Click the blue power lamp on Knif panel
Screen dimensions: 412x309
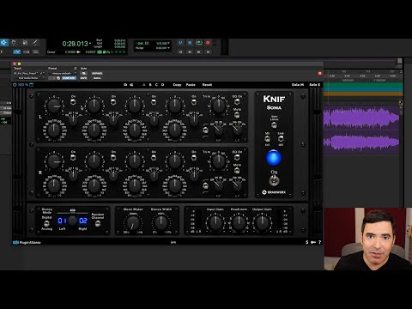274,158
